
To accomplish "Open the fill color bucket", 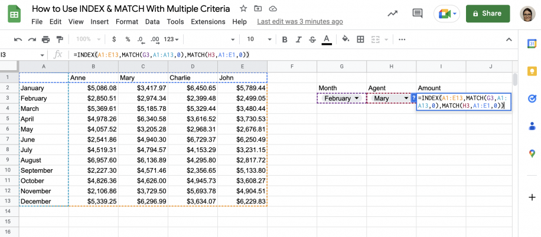I will point(346,39).
